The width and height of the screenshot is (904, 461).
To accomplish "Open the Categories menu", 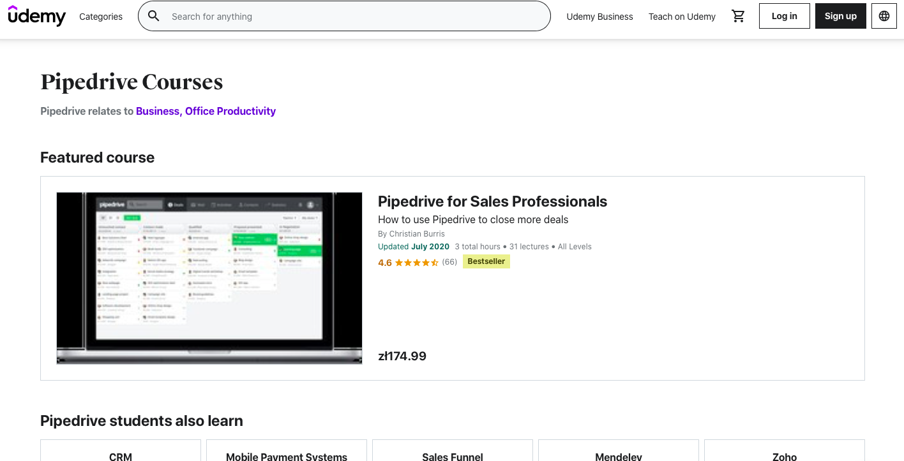I will coord(101,17).
